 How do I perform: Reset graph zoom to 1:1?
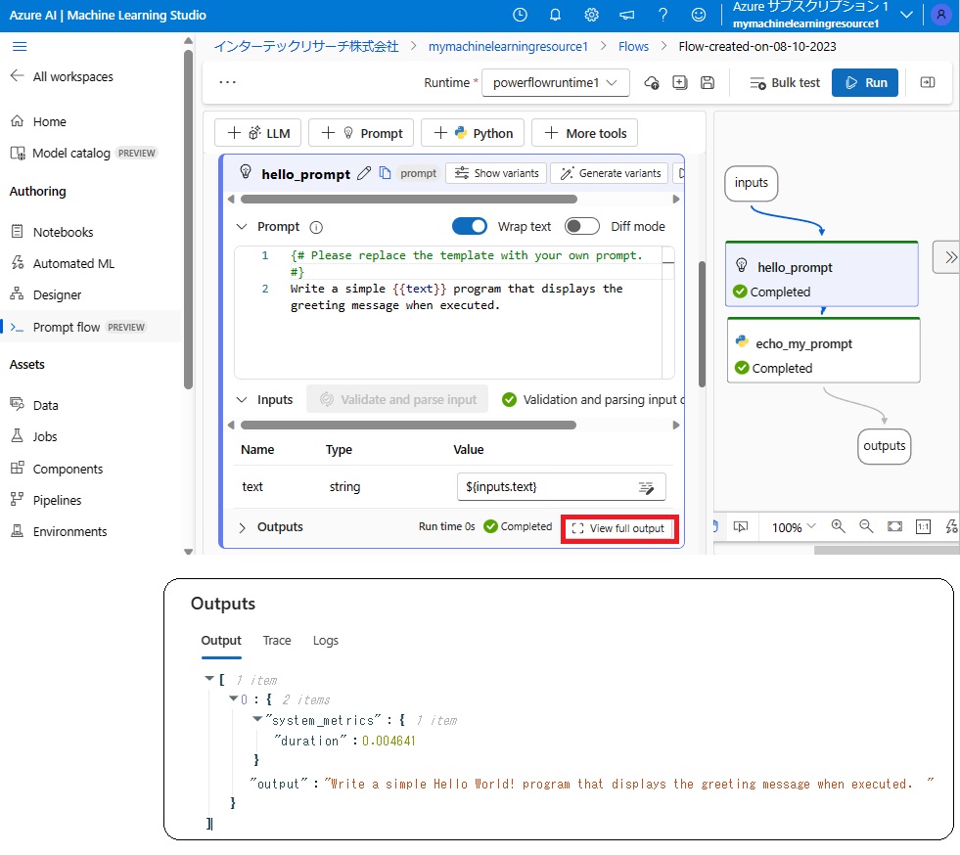click(923, 526)
